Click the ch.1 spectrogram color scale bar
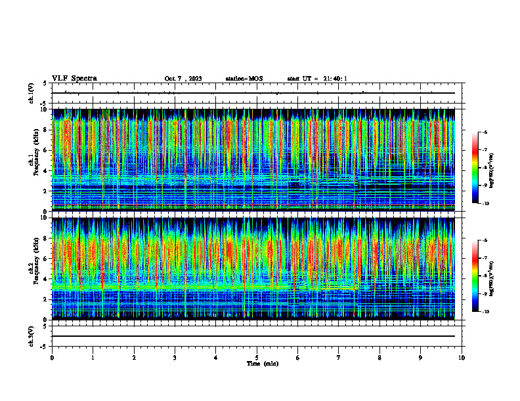520x401 pixels. tap(475, 168)
